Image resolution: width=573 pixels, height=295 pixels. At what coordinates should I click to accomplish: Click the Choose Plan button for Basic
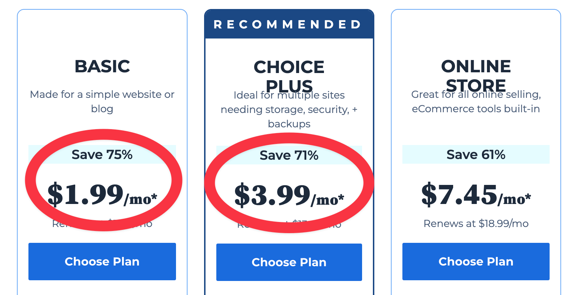pos(102,262)
